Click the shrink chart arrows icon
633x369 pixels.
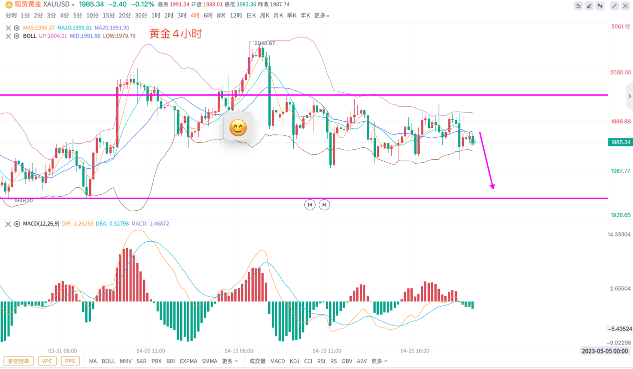614,6
